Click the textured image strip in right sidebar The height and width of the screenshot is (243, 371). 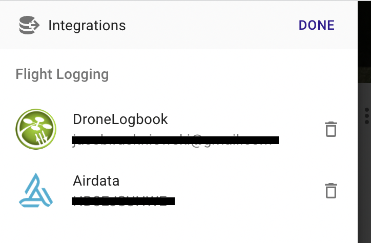[x=364, y=75]
